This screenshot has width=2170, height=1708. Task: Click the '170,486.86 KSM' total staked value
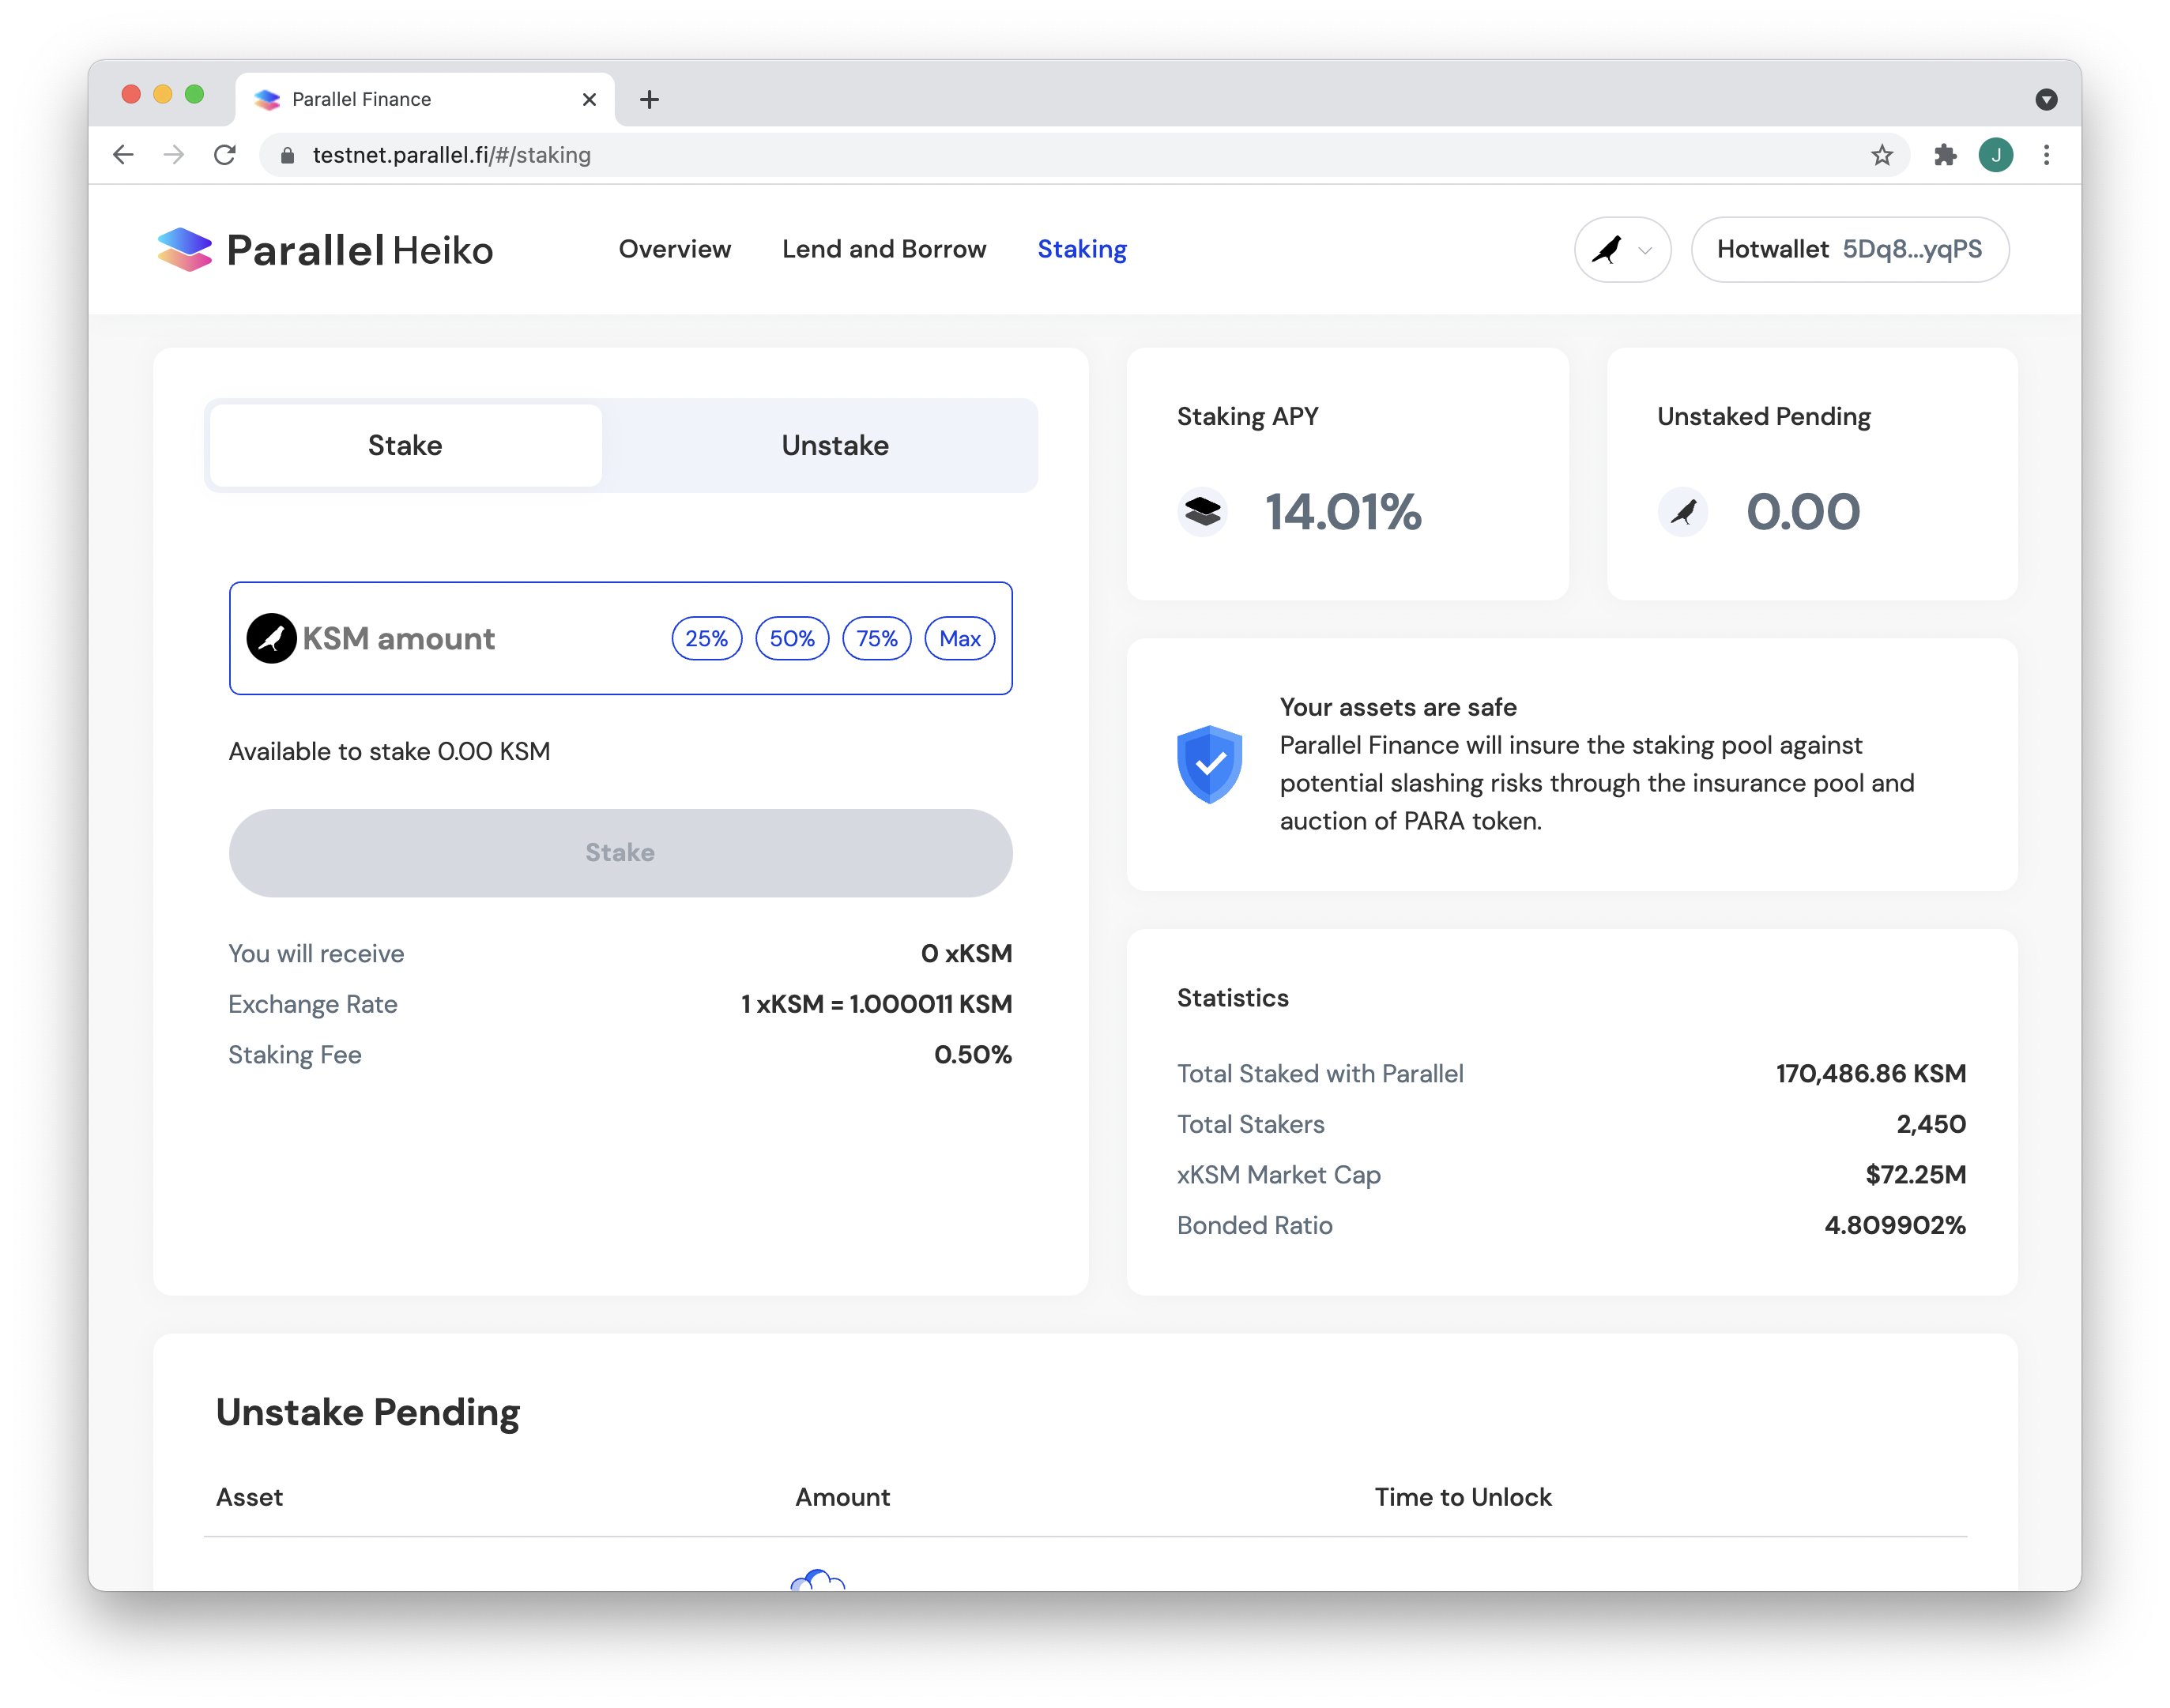click(x=1871, y=1073)
